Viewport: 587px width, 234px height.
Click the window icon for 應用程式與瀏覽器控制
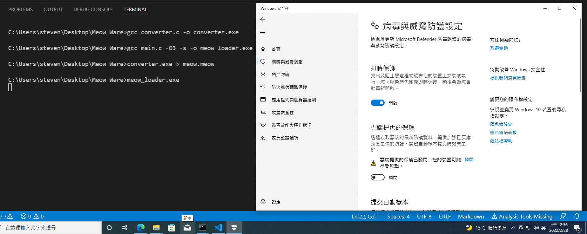click(x=263, y=100)
